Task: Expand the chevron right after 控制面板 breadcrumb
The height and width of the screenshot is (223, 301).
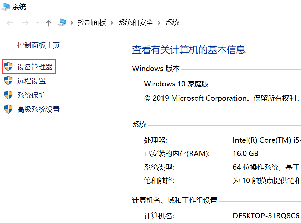Action: click(x=112, y=23)
